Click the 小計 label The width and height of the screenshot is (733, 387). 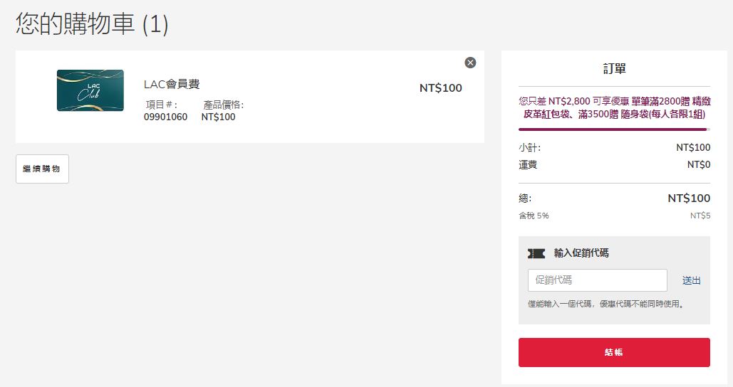530,147
